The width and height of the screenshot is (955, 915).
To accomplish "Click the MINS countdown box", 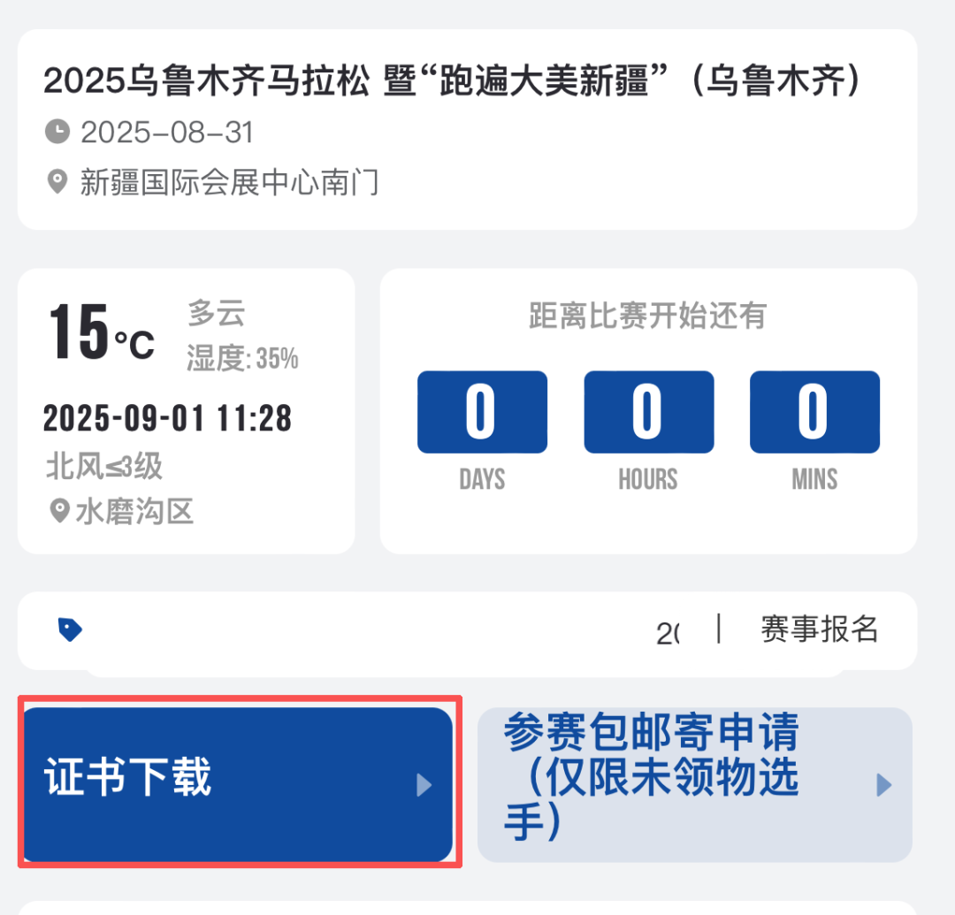I will click(814, 412).
